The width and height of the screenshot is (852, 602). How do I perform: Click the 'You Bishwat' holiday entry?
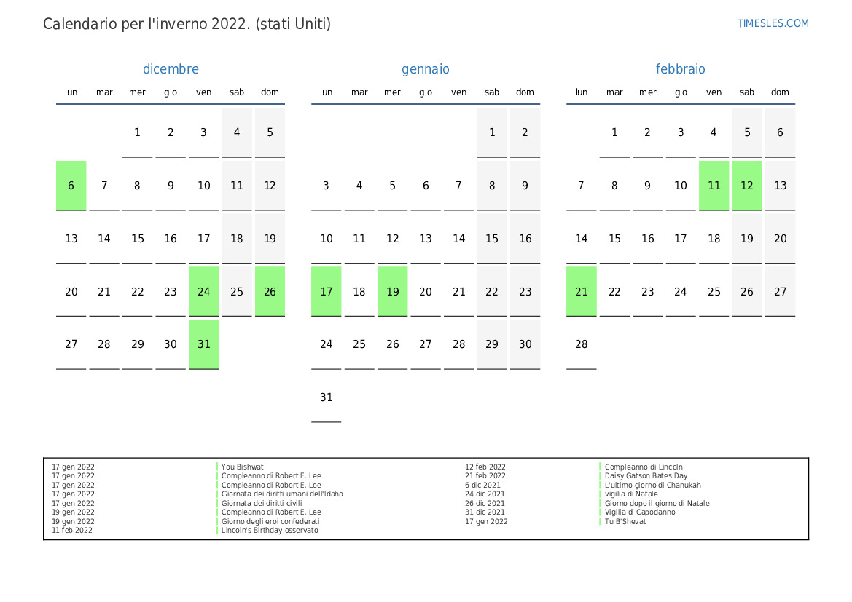click(243, 467)
